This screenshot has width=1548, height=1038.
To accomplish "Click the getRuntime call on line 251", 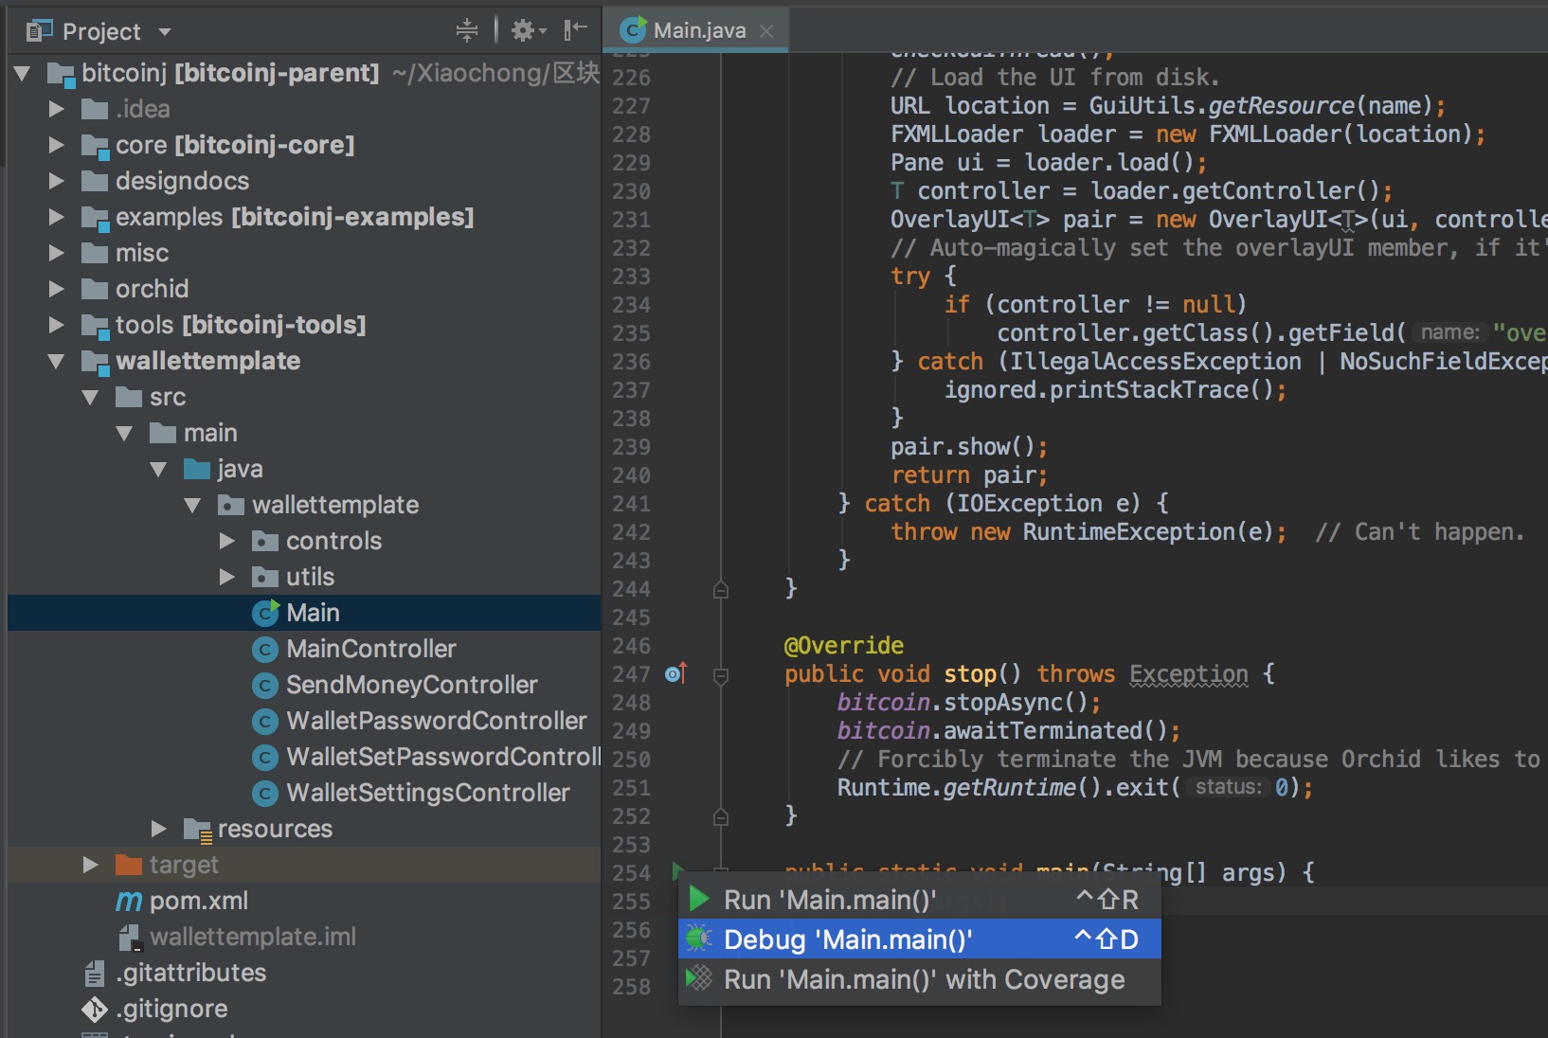I will [1009, 788].
